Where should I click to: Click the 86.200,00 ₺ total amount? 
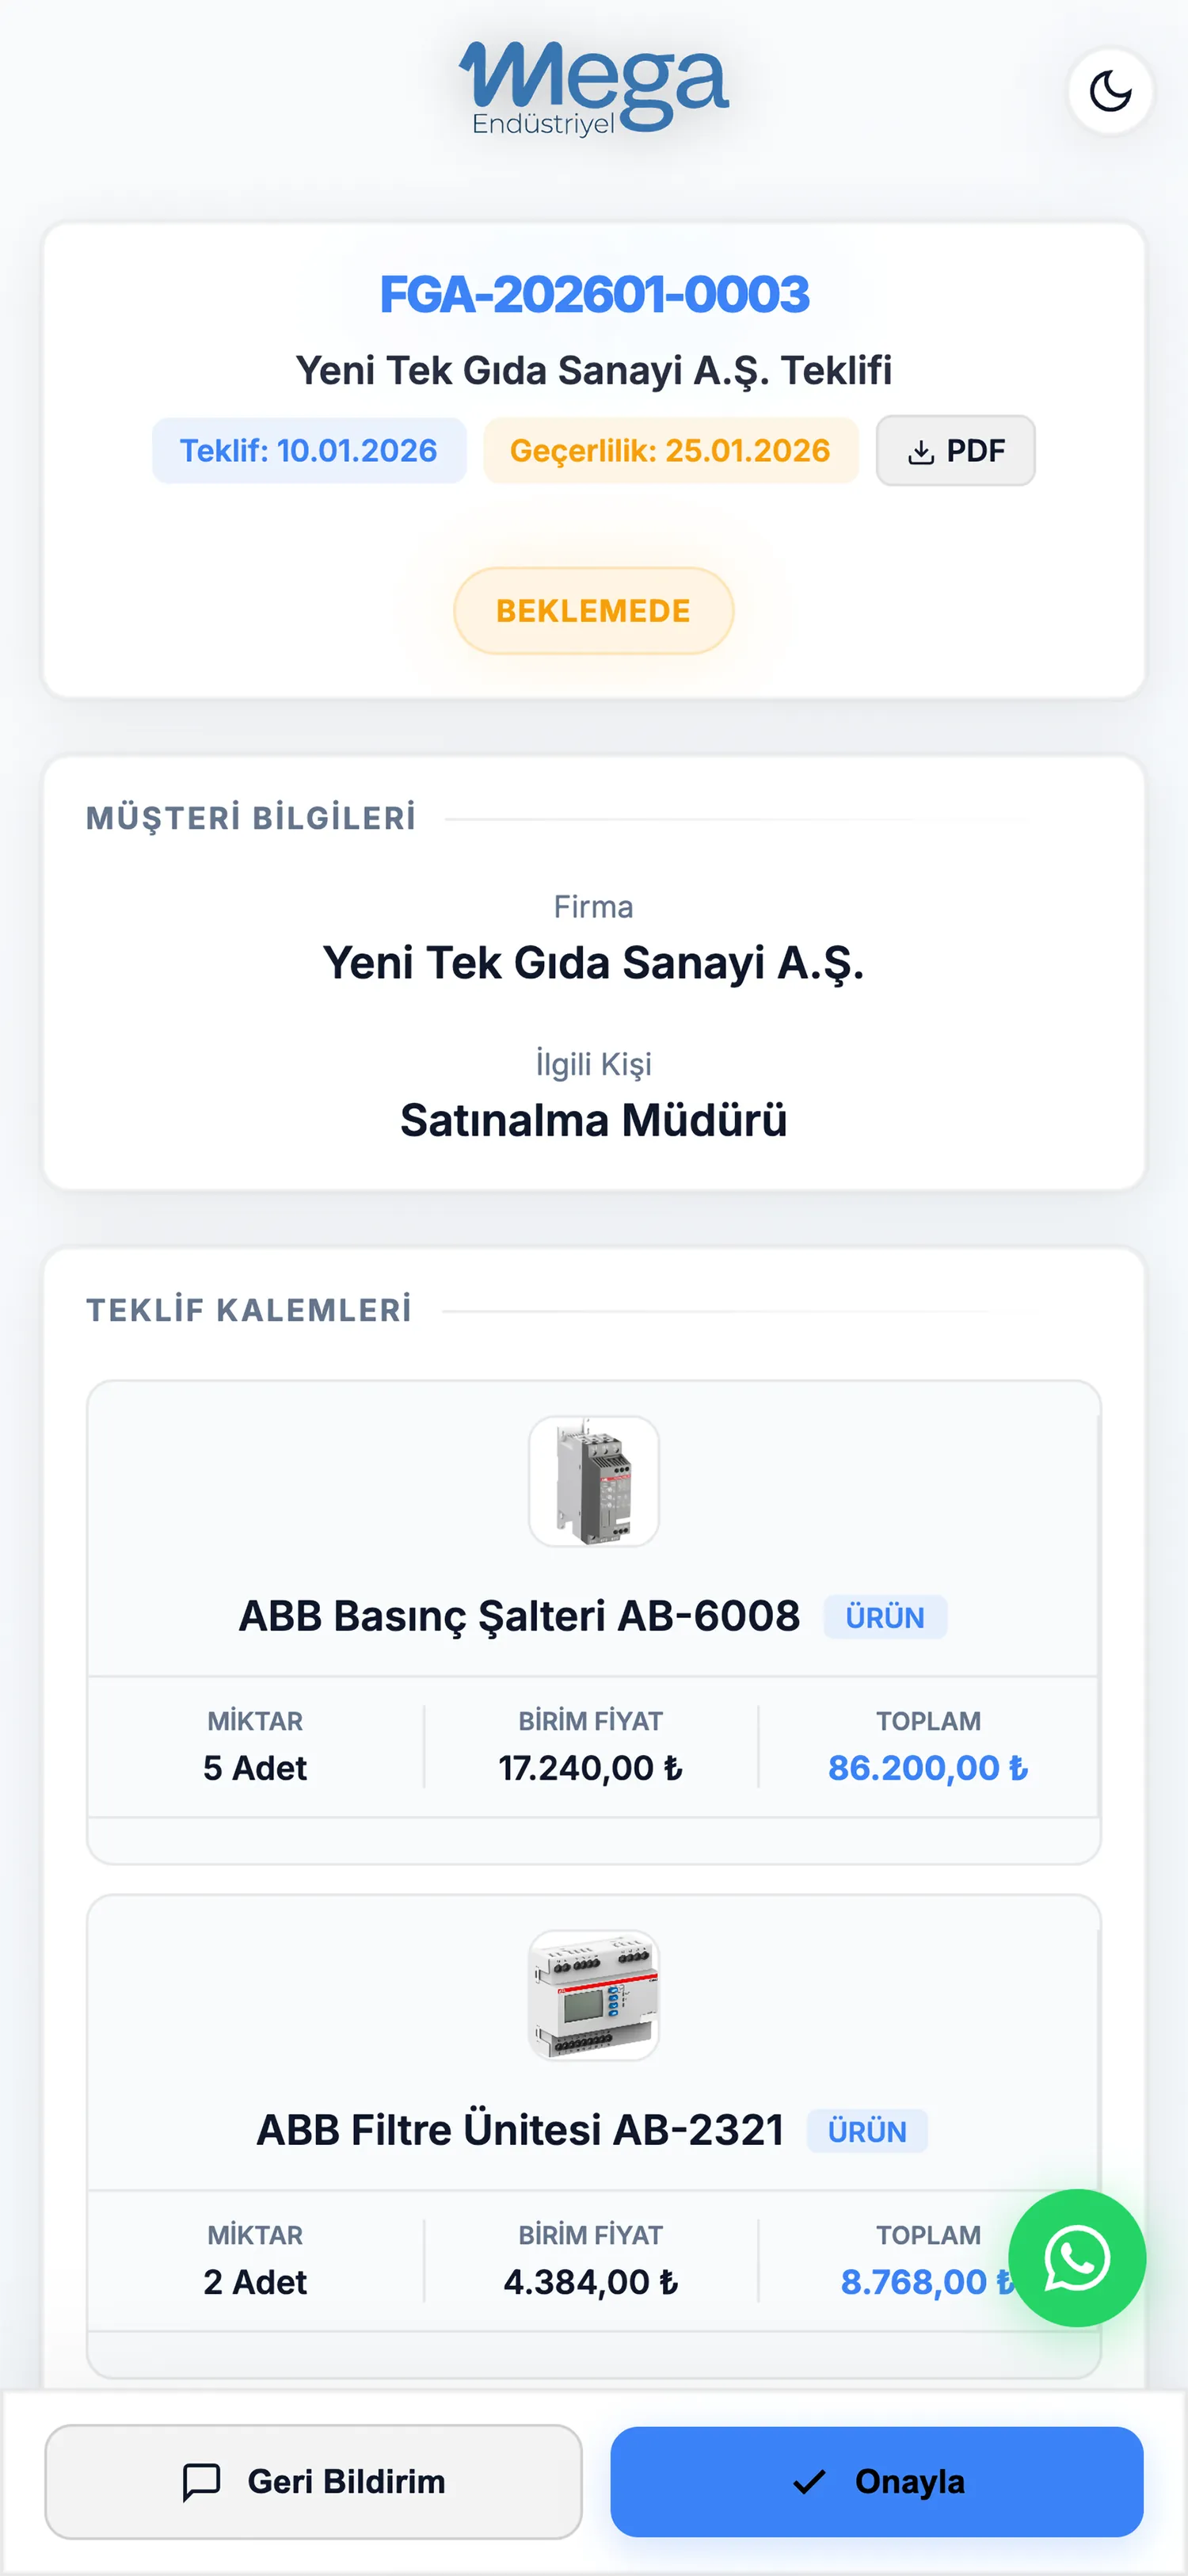927,1768
